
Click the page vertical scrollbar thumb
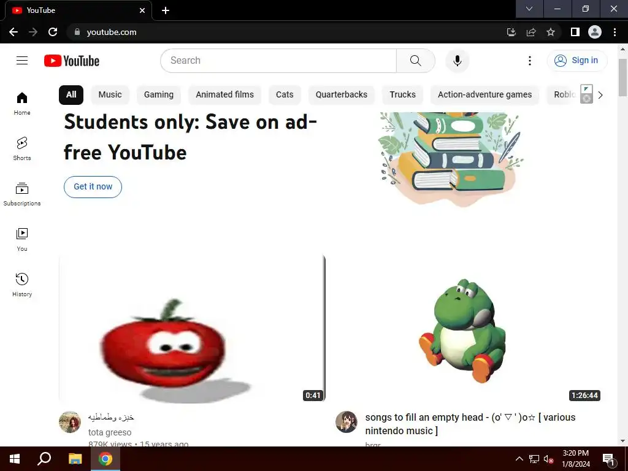coord(623,78)
